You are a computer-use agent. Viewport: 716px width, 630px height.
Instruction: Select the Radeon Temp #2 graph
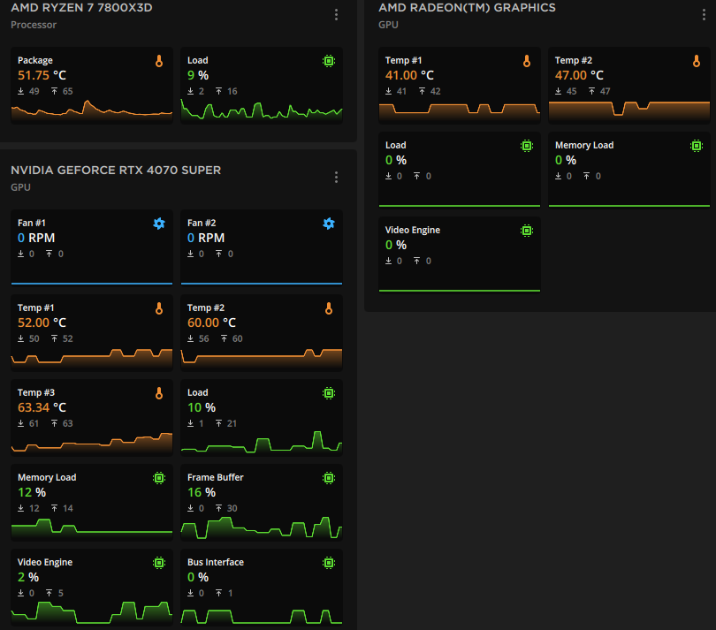pyautogui.click(x=629, y=111)
